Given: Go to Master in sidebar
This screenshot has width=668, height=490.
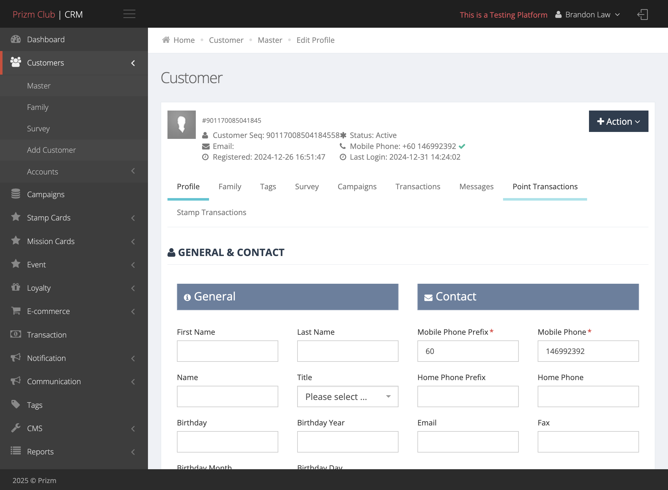Looking at the screenshot, I should [x=74, y=86].
